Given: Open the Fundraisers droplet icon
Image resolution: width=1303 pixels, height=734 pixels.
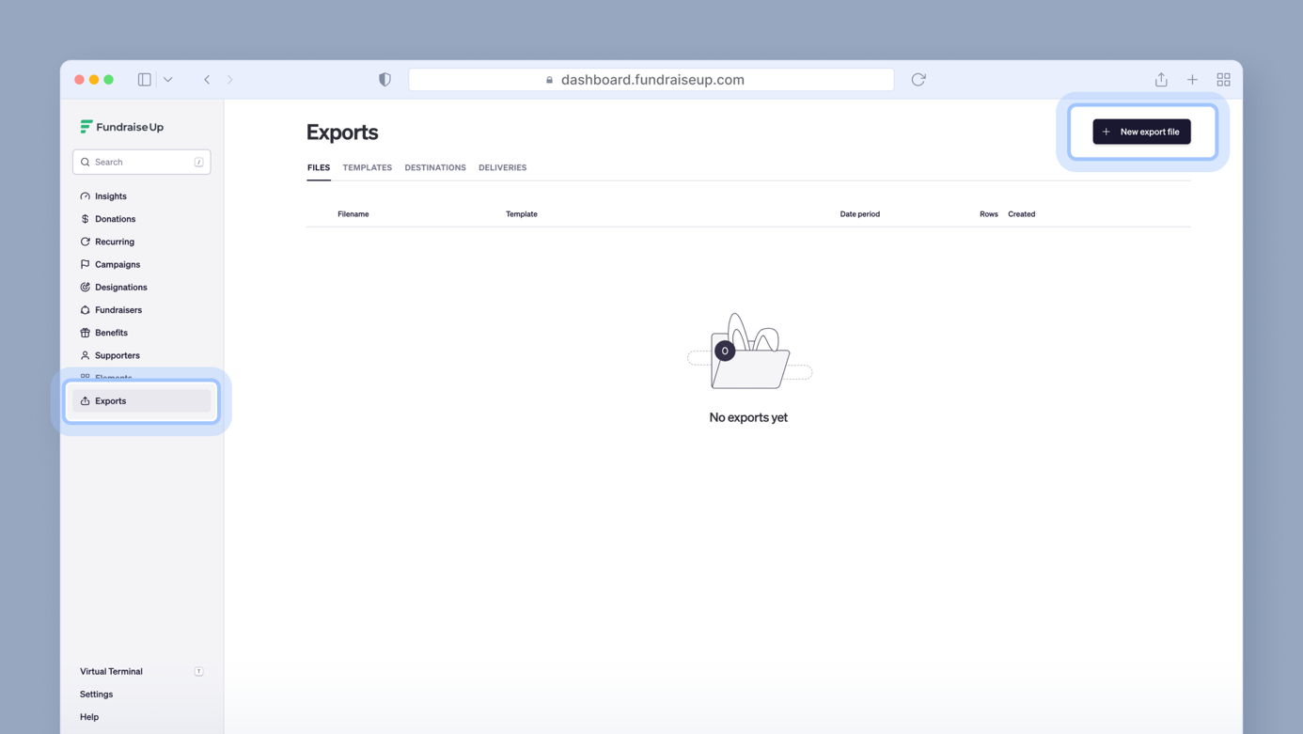Looking at the screenshot, I should coord(86,309).
